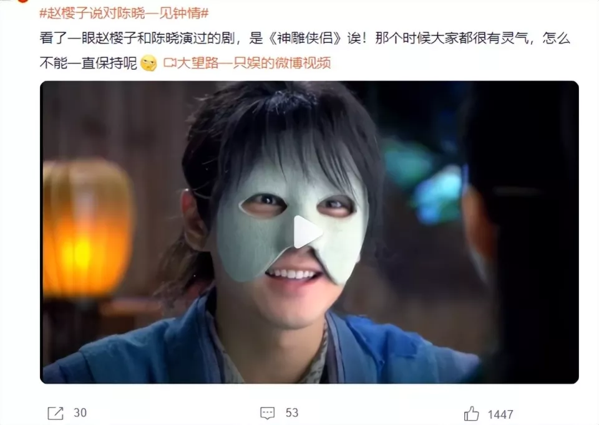Click the post line starting with 看了一眼赵樱子
The image size is (599, 425).
305,39
